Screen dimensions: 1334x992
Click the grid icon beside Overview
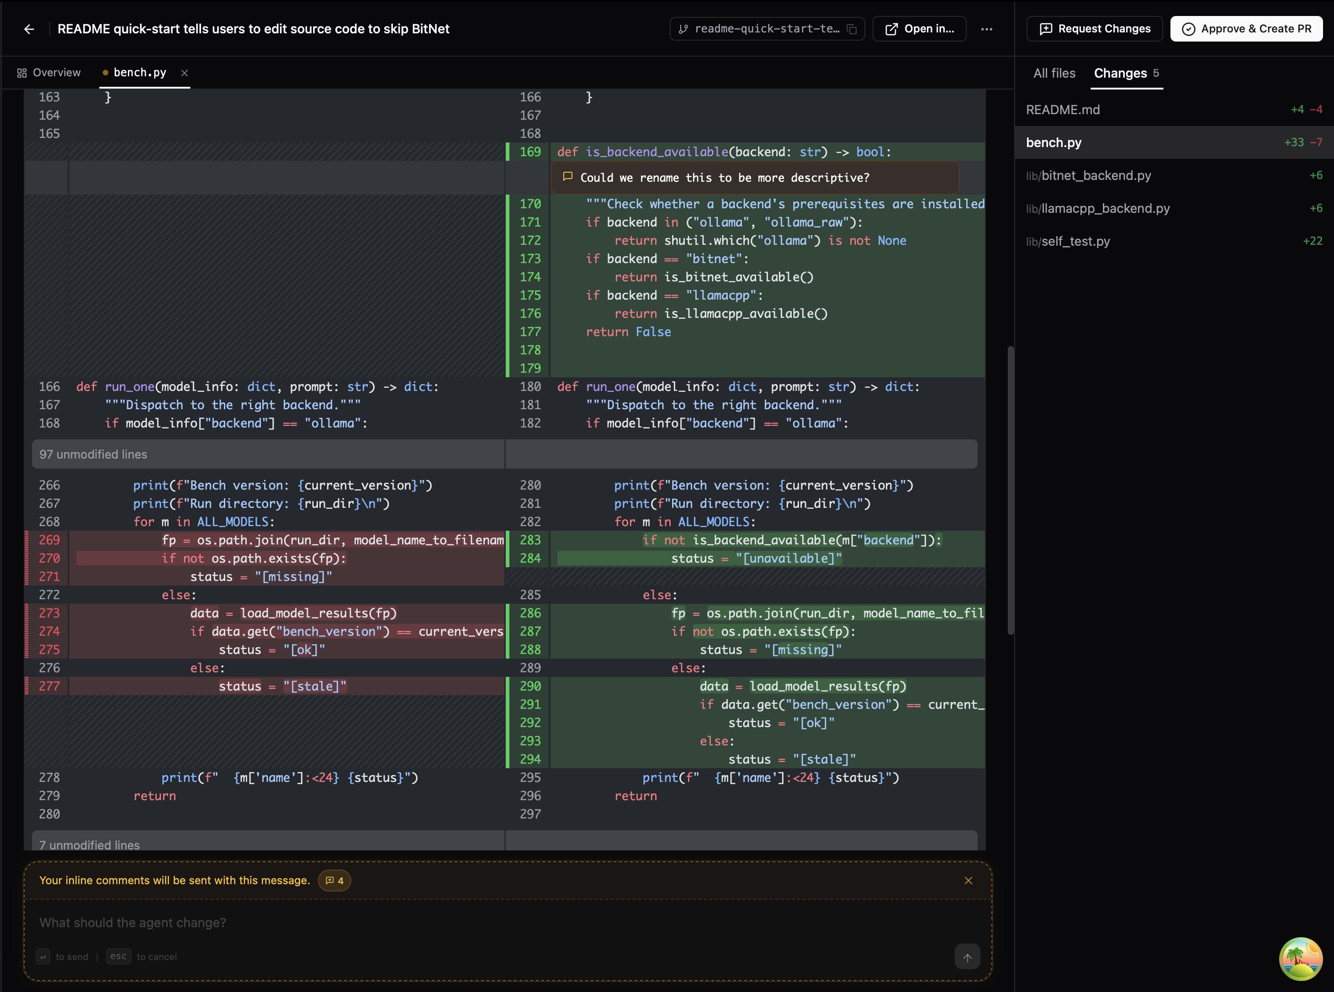(x=21, y=72)
